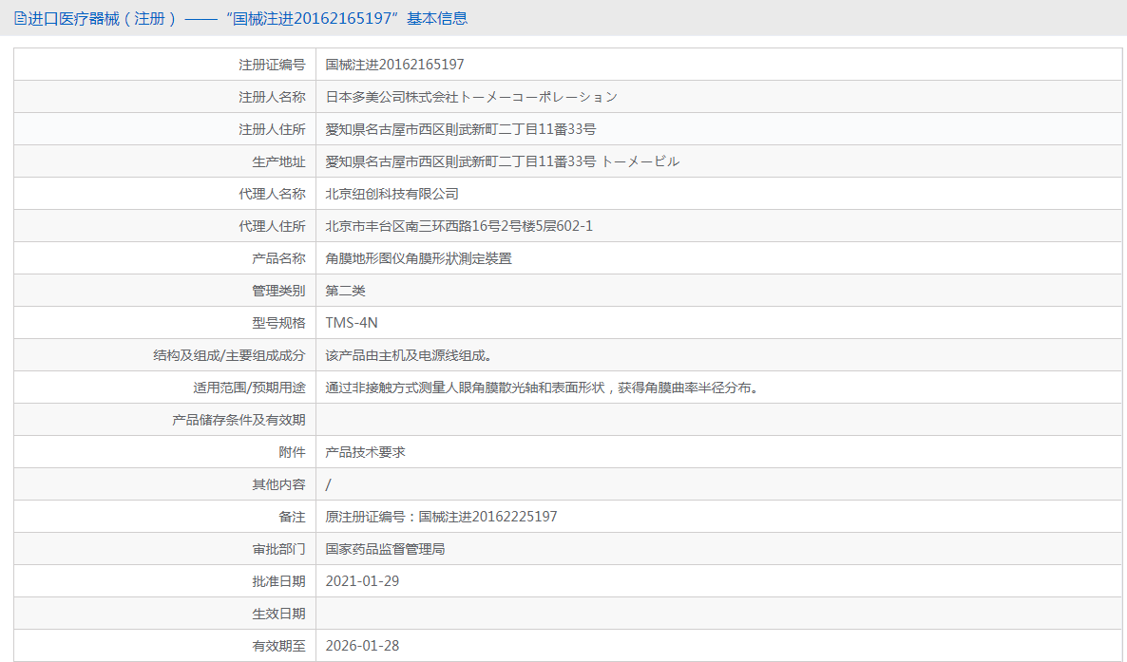The height and width of the screenshot is (662, 1127).
Task: Click the label 备注
Action: pos(292,518)
